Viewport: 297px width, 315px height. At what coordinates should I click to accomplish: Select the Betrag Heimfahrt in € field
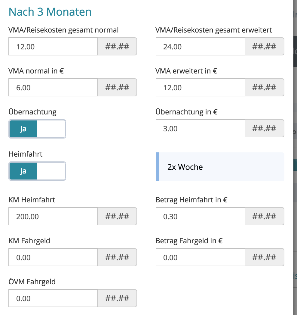pyautogui.click(x=201, y=217)
